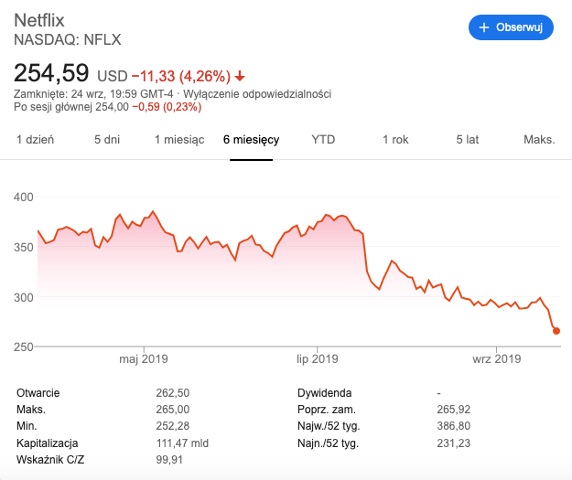Open the Wyłączenie odpowiedzialności disclaimer link
The height and width of the screenshot is (480, 572).
tap(257, 94)
